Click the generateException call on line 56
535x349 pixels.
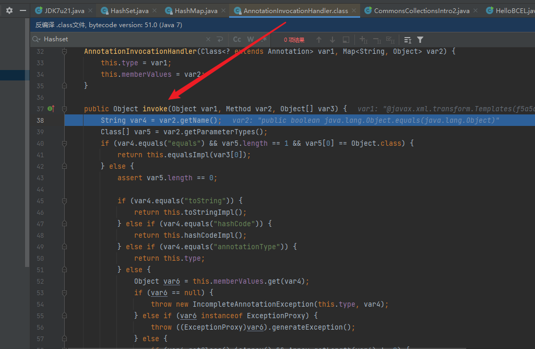point(307,327)
